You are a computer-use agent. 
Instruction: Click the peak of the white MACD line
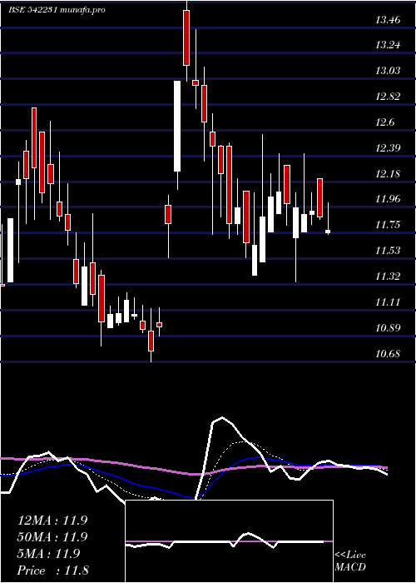(222, 417)
